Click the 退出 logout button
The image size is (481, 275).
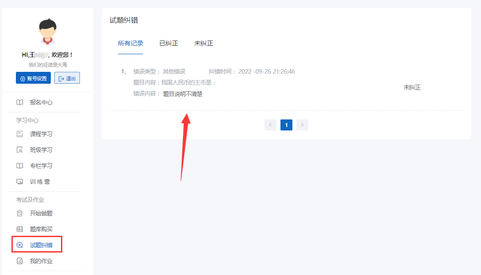click(x=67, y=78)
